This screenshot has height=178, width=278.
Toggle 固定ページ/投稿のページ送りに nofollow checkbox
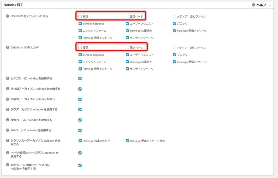(x=80, y=165)
